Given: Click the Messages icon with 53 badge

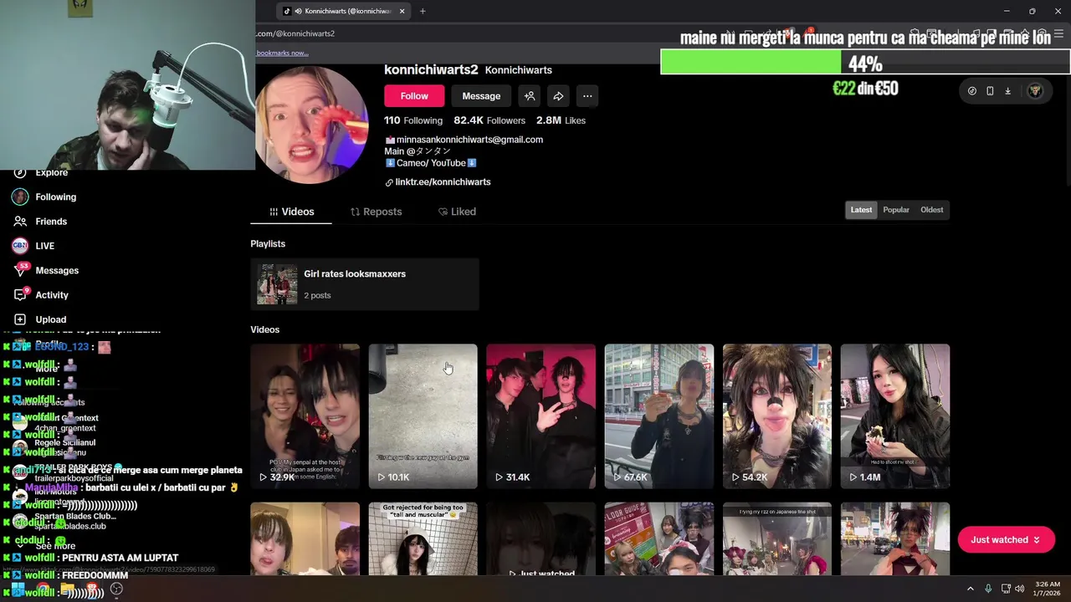Looking at the screenshot, I should [20, 270].
